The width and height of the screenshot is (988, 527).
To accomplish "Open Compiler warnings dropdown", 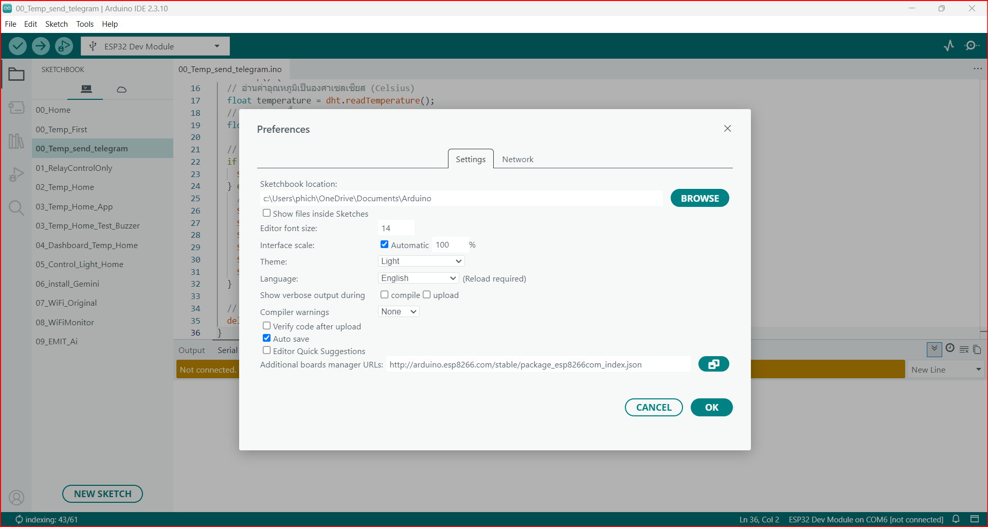I will coord(399,312).
